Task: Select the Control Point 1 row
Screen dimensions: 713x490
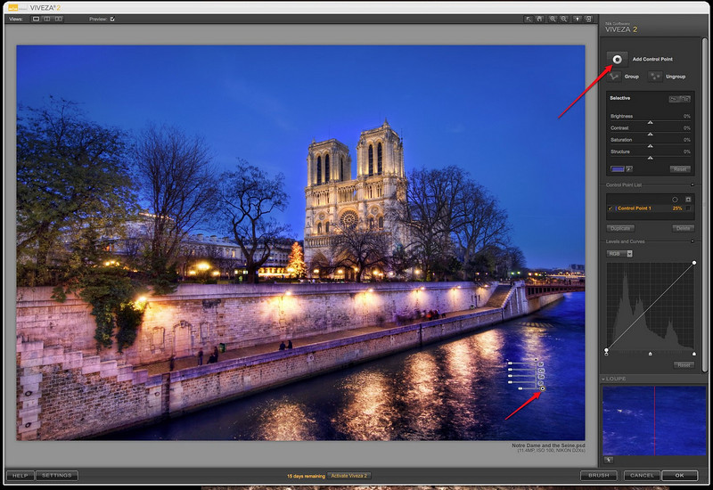Action: tap(650, 208)
